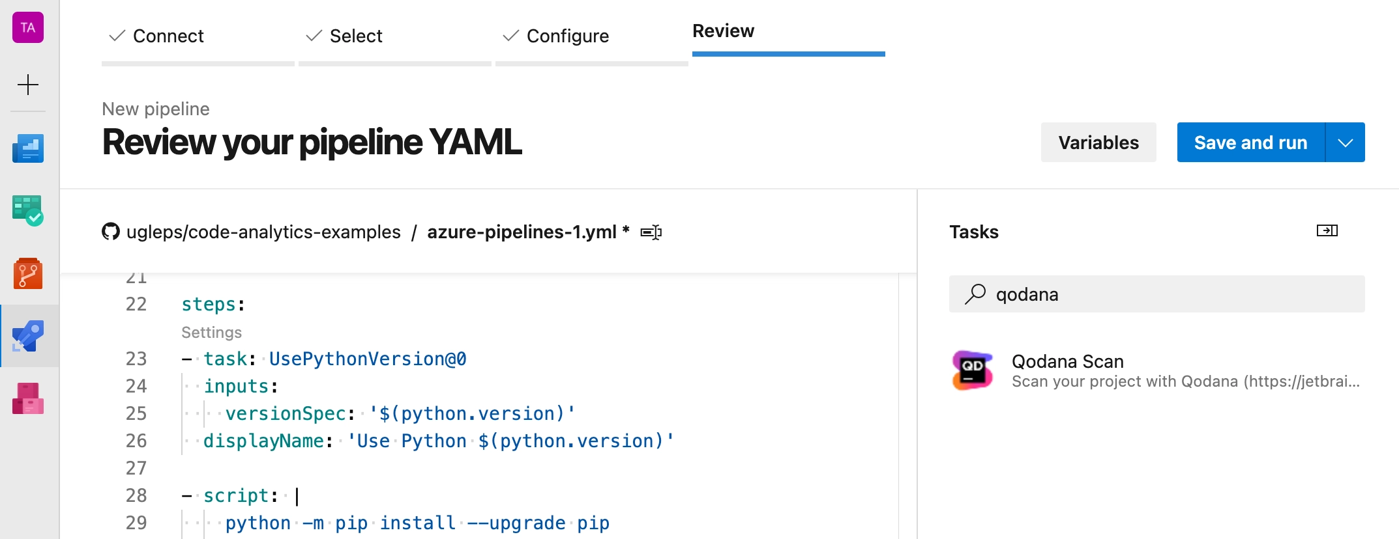The width and height of the screenshot is (1399, 539).
Task: Click the Qodana Scan task logo
Action: point(973,370)
